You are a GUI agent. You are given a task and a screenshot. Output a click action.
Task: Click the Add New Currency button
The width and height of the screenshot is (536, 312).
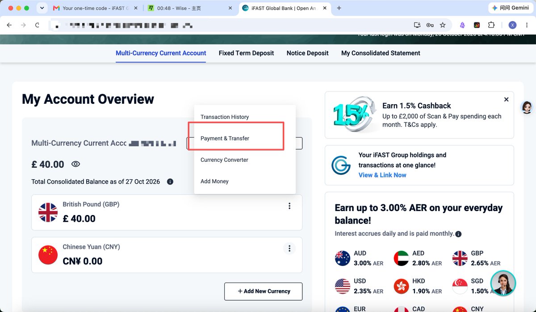pyautogui.click(x=263, y=291)
